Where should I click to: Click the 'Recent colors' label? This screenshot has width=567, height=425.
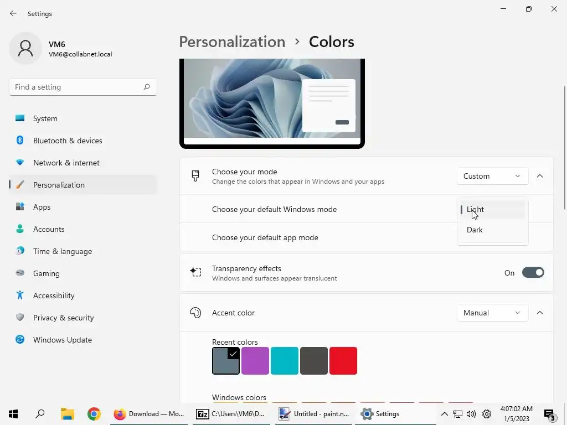(x=235, y=342)
